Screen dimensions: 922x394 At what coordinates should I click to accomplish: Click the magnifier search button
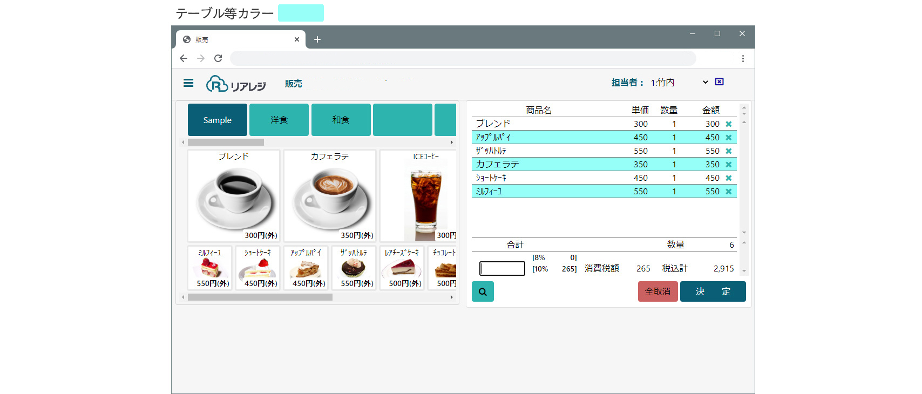point(483,291)
